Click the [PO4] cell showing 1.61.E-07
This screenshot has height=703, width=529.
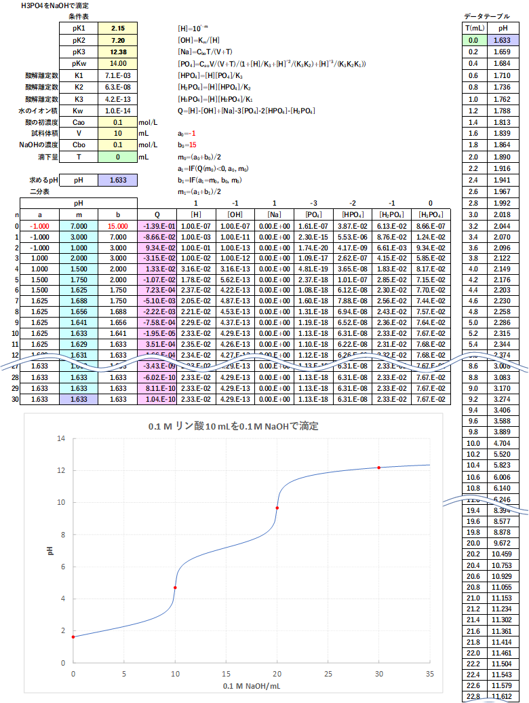coord(313,227)
